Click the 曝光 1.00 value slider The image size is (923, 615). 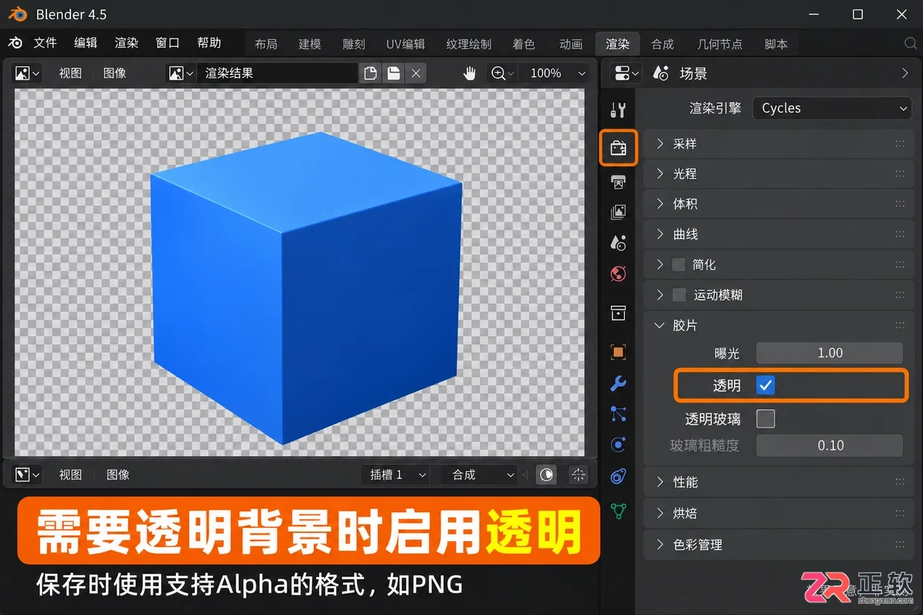[x=830, y=353]
